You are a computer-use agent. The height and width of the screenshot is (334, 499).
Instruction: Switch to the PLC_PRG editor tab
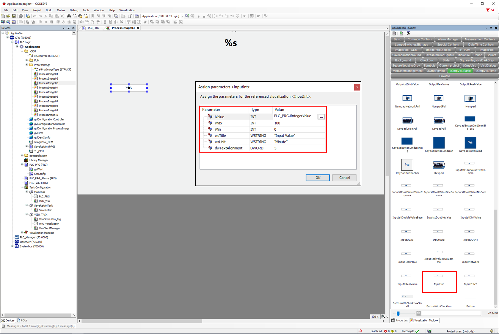tap(93, 28)
